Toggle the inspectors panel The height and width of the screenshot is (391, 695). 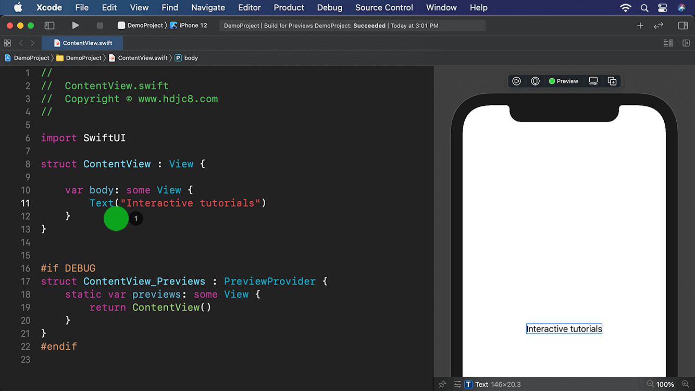[683, 26]
